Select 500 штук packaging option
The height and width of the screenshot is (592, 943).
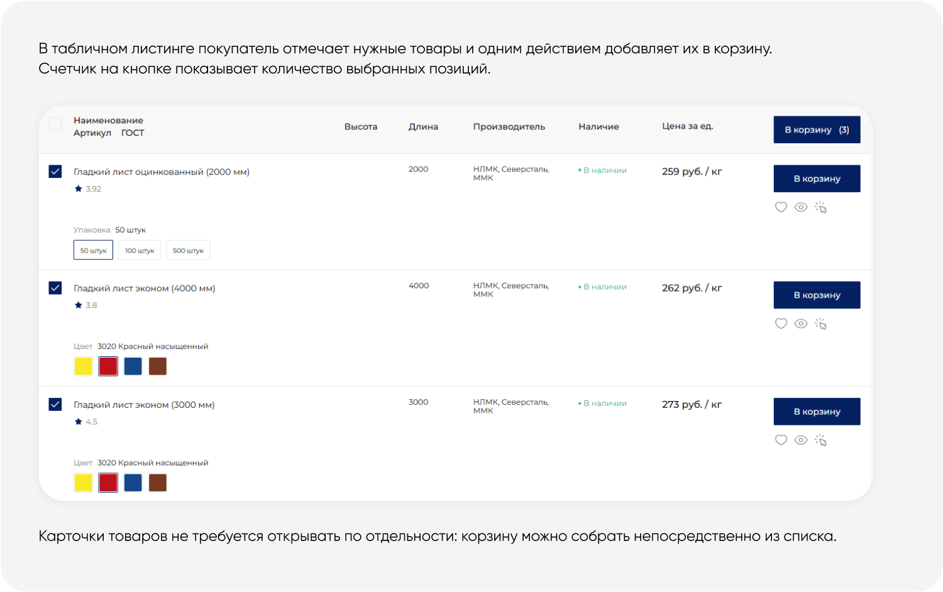[x=188, y=250]
